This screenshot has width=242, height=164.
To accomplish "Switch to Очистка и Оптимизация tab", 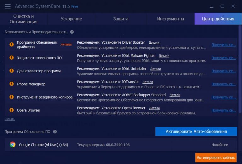I will (24, 19).
